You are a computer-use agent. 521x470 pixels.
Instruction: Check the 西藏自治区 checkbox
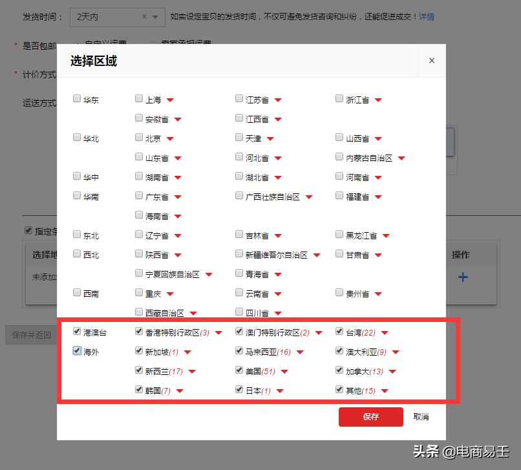coord(139,312)
